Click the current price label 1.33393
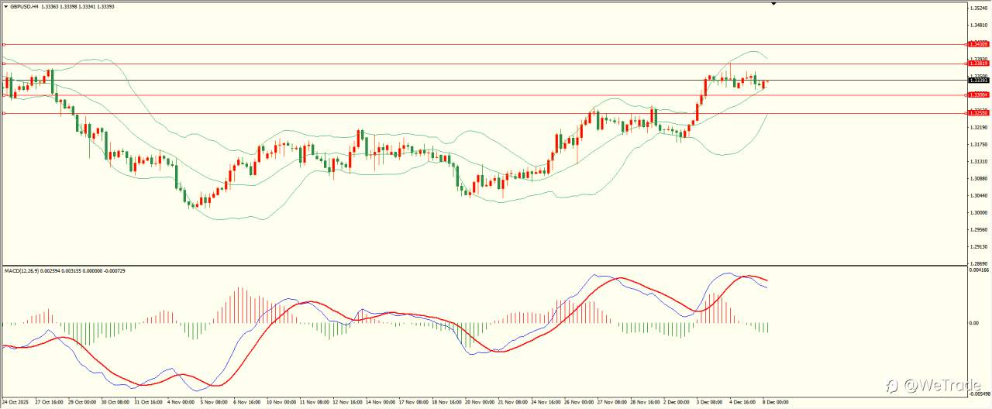 point(979,80)
